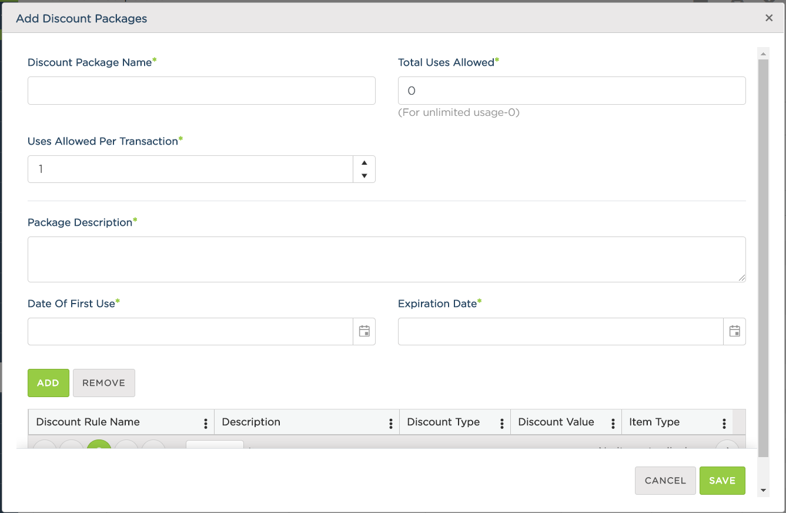This screenshot has height=513, width=786.
Task: Increase Uses Allowed Per Transaction value
Action: coord(364,163)
